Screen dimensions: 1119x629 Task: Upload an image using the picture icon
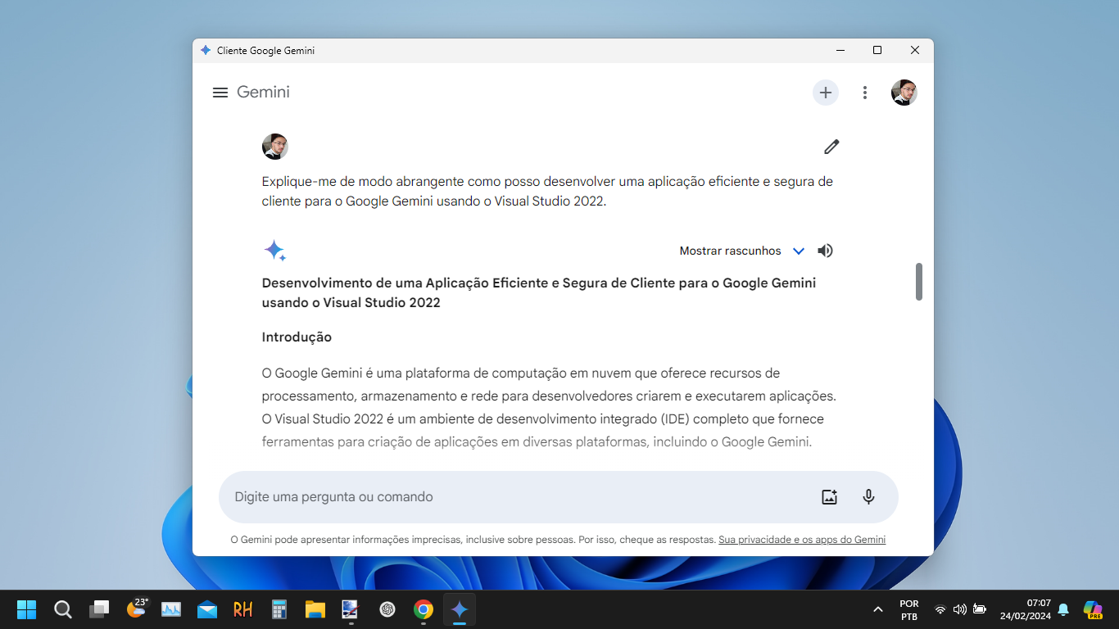point(830,496)
